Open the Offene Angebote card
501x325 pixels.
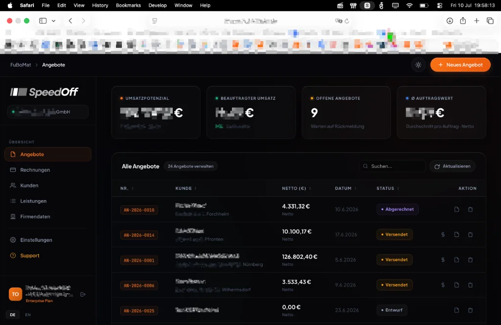click(x=346, y=113)
